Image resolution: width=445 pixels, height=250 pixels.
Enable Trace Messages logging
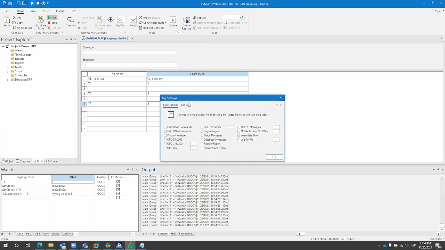(202, 135)
